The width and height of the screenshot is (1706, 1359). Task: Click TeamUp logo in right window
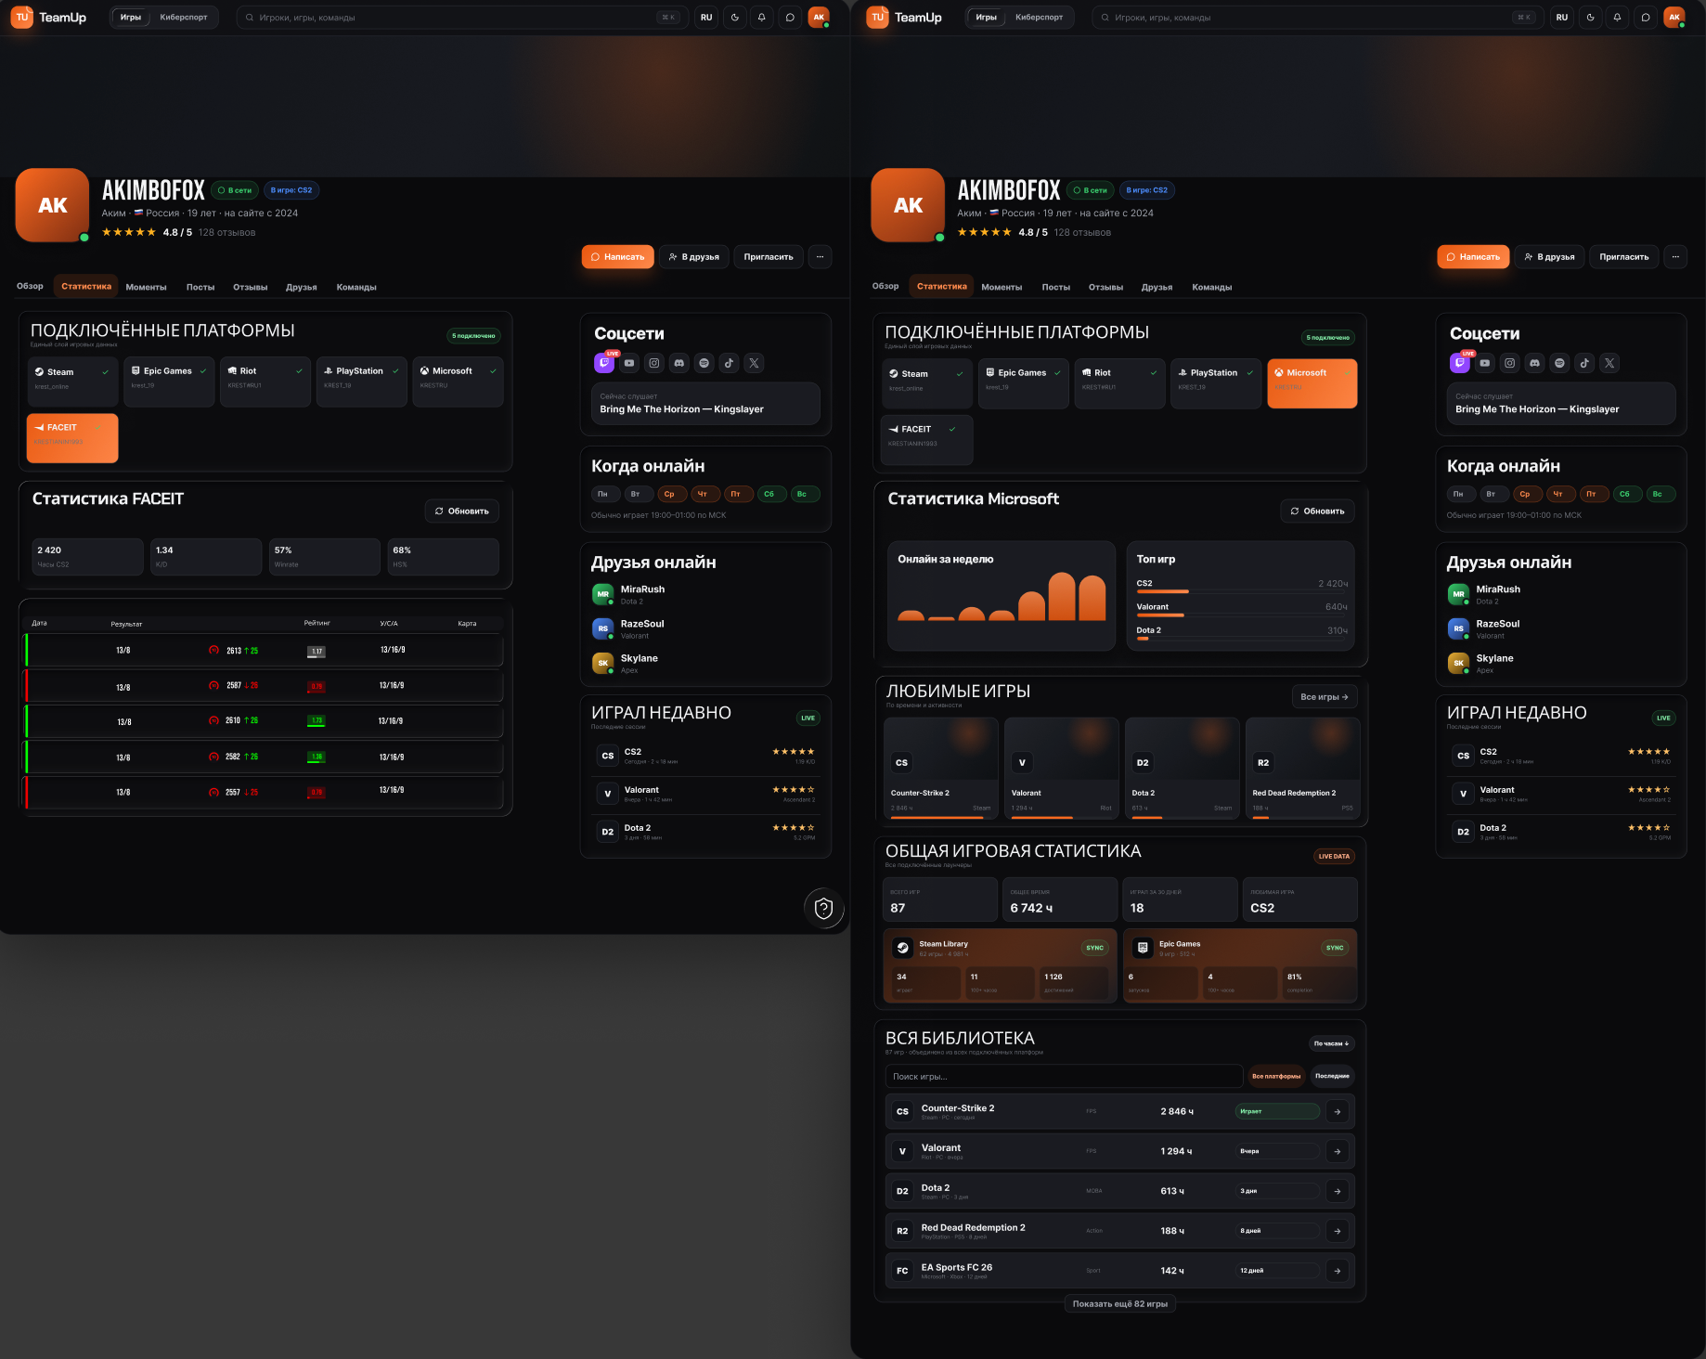(x=904, y=17)
